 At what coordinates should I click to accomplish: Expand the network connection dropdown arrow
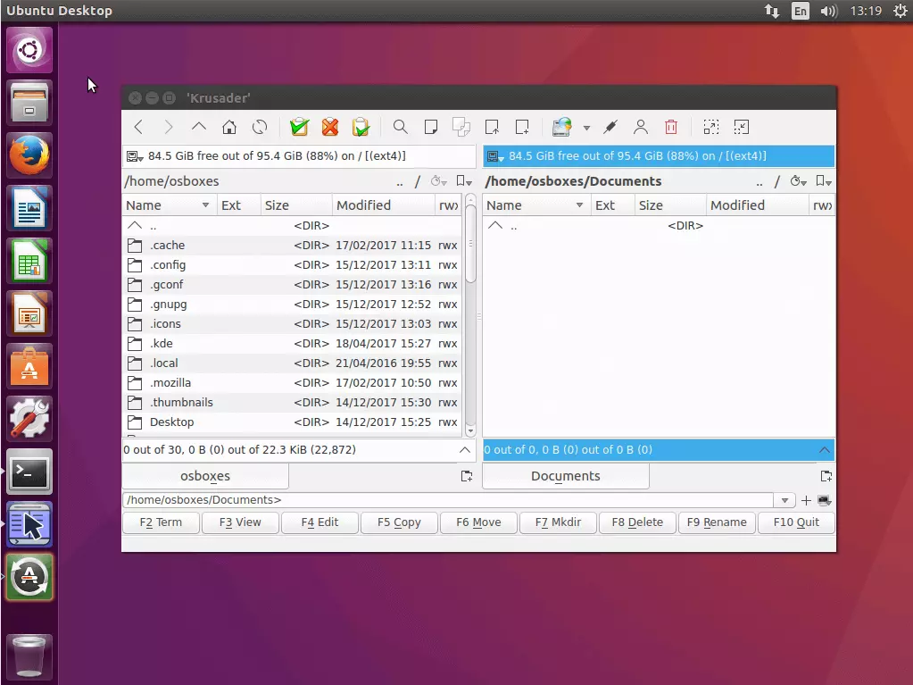[586, 128]
